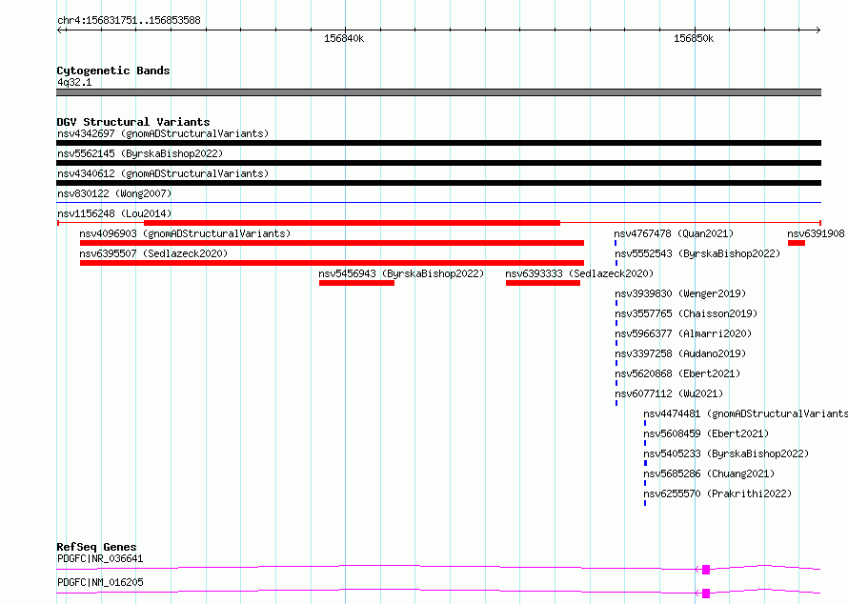Viewport: 848px width, 604px height.
Task: Select the nsv5405233 ByrskaBishop2022 variant
Action: coord(726,453)
